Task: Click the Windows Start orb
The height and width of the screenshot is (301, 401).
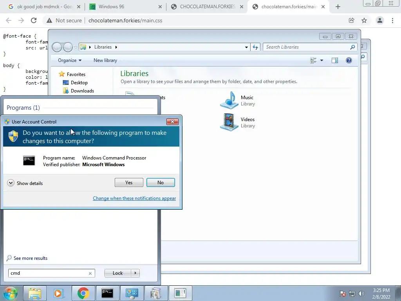Action: point(10,293)
